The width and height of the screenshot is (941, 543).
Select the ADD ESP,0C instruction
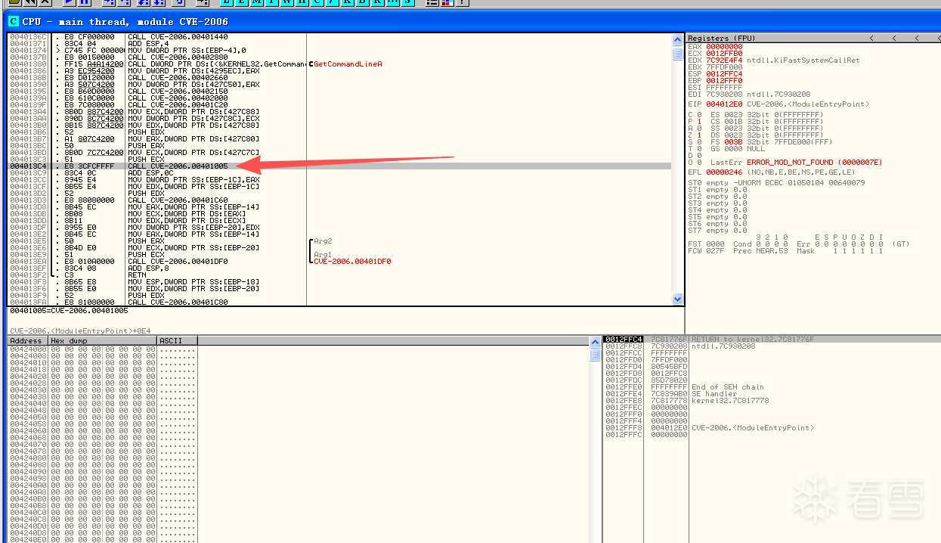152,172
